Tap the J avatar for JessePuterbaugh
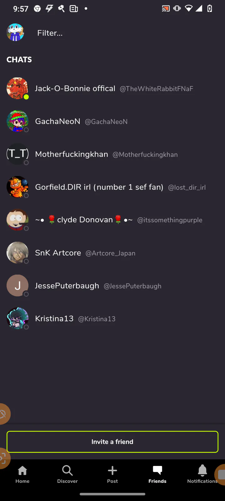The image size is (225, 501). click(17, 286)
